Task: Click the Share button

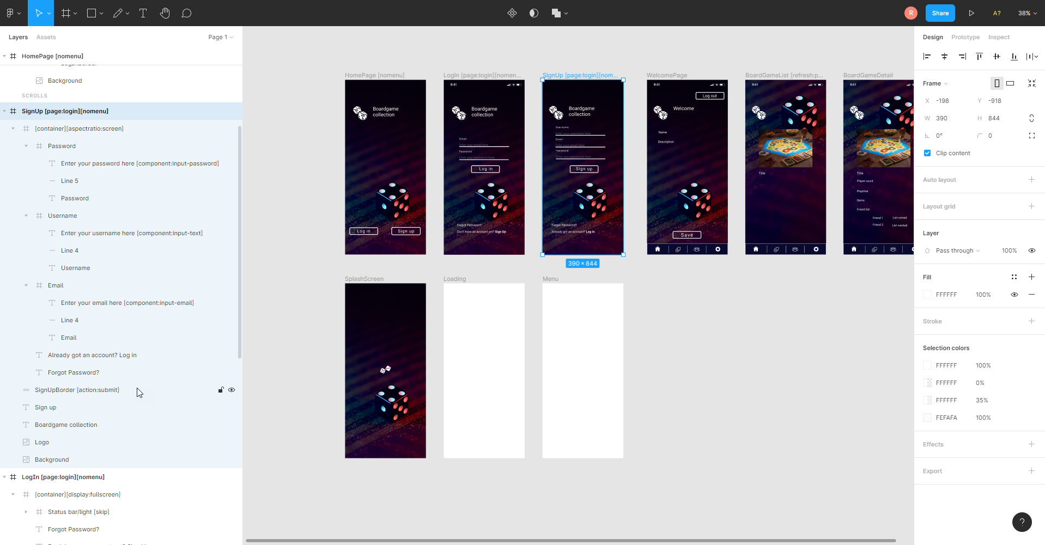Action: point(940,13)
